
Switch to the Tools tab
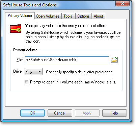[68, 16]
